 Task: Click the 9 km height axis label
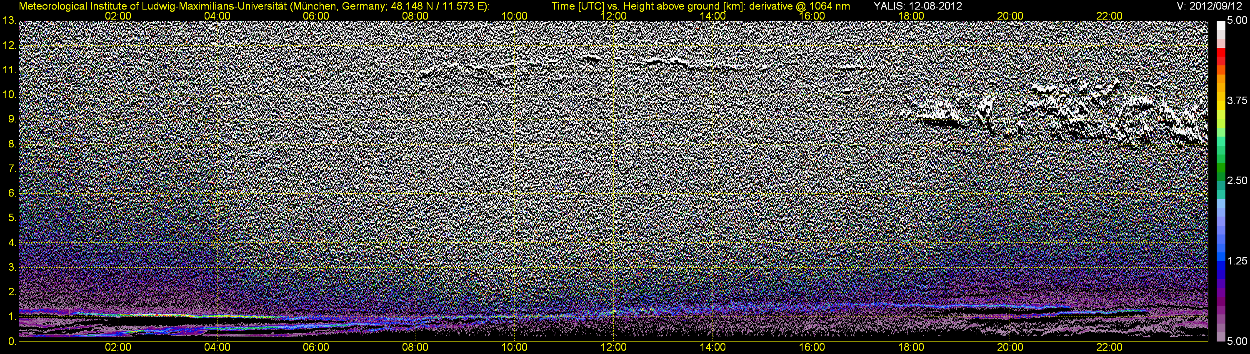[12, 119]
